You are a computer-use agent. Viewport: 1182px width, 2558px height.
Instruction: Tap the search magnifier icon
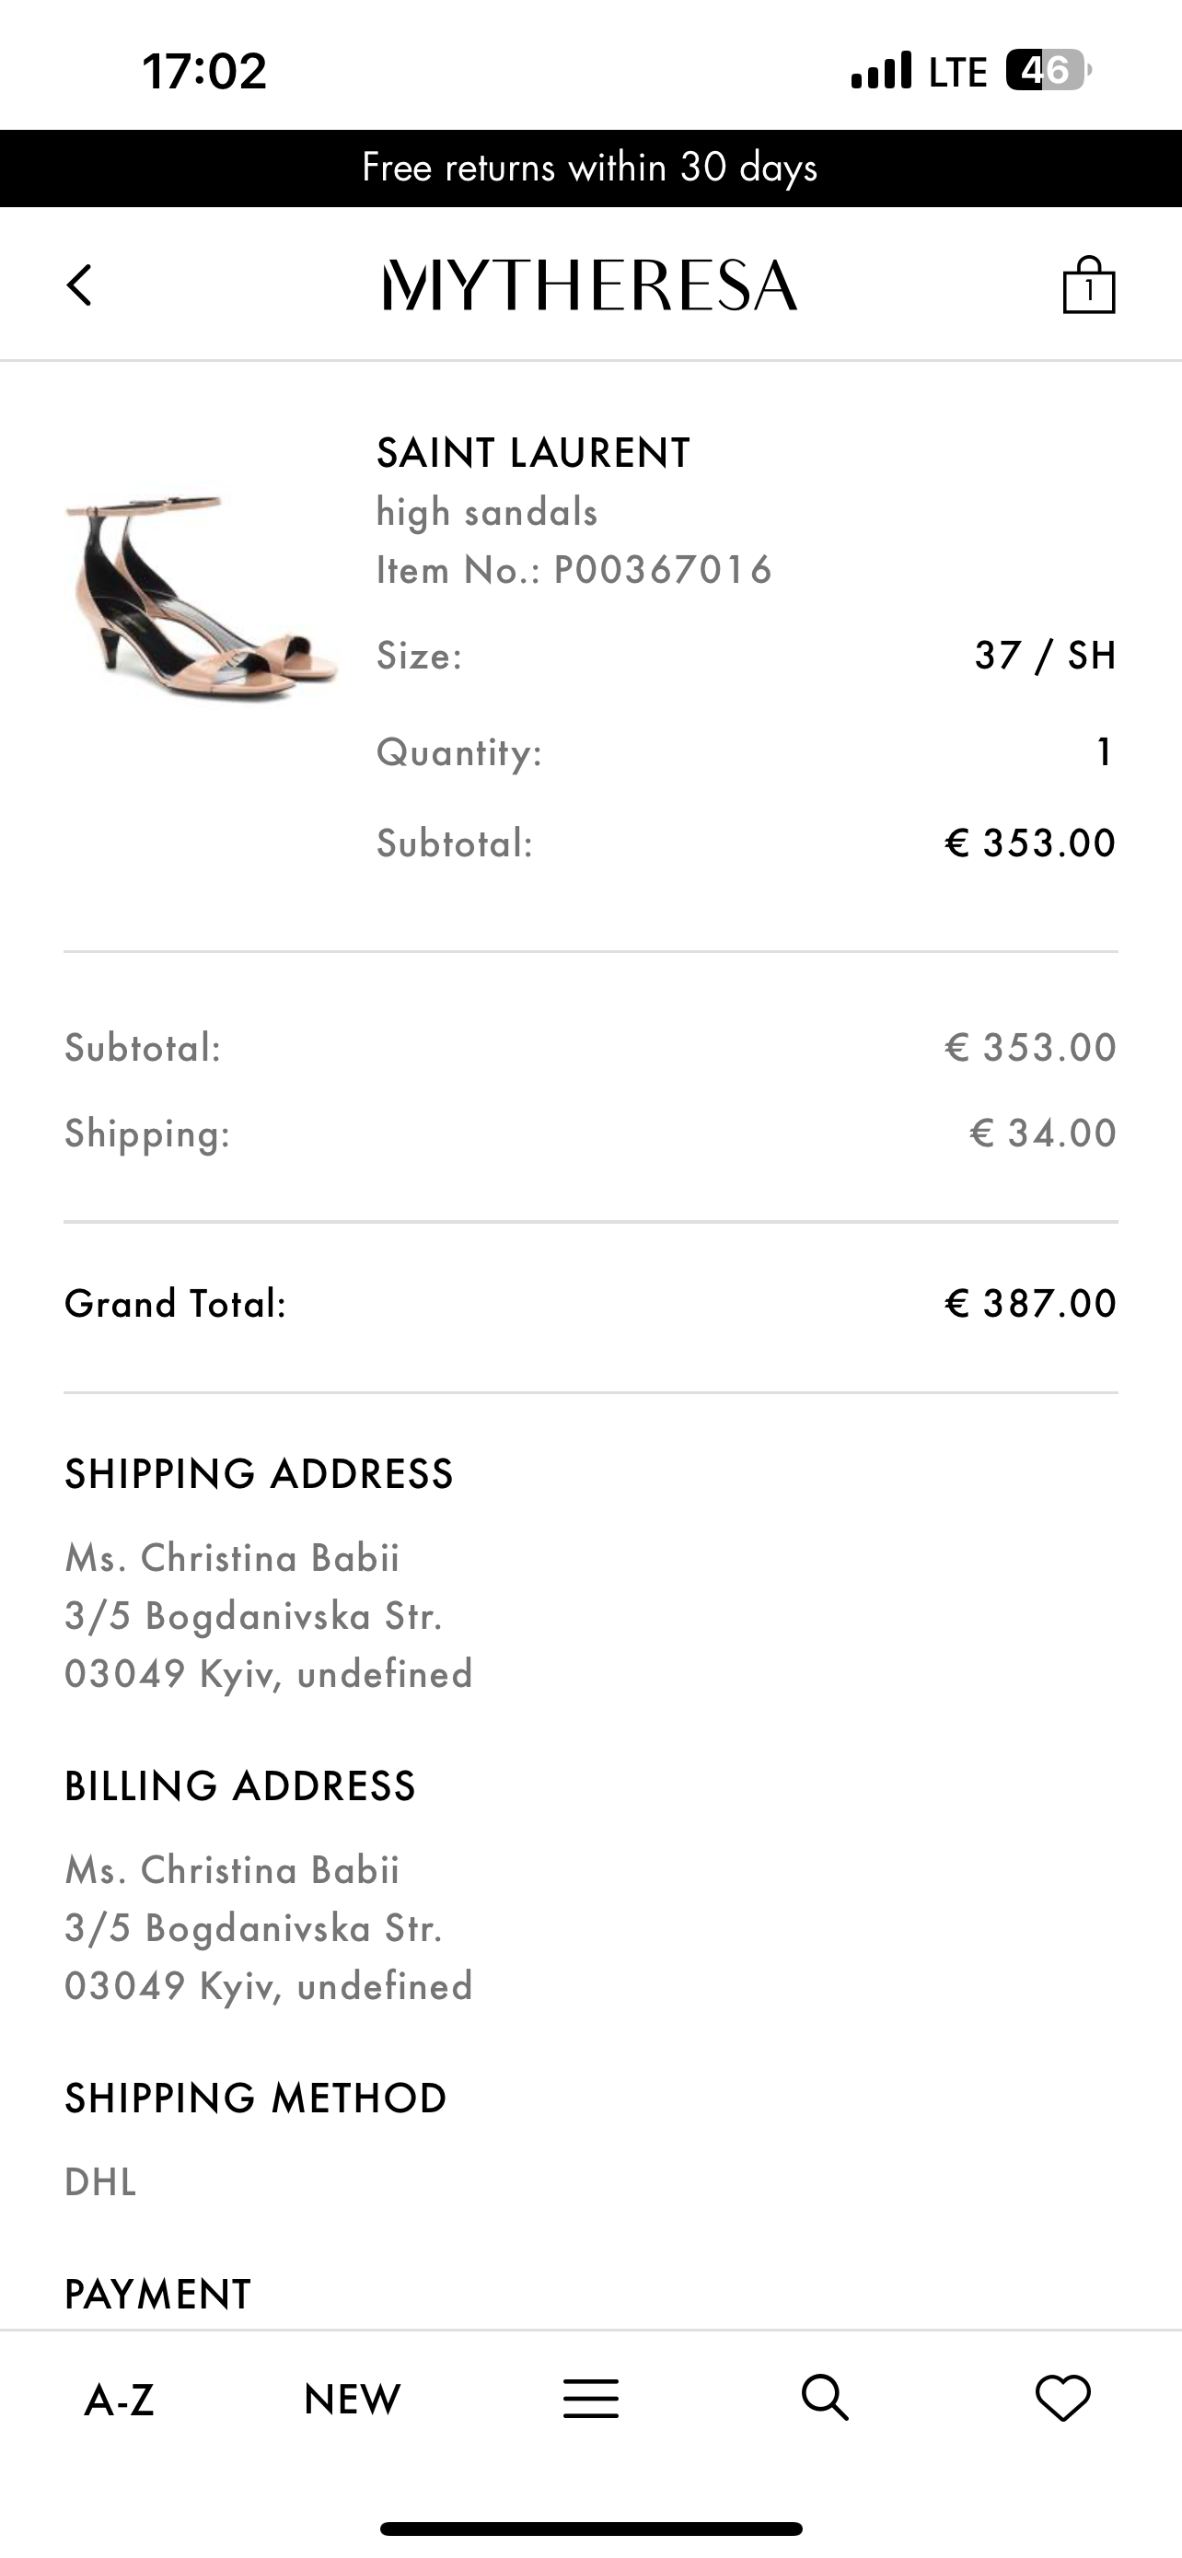click(x=825, y=2399)
